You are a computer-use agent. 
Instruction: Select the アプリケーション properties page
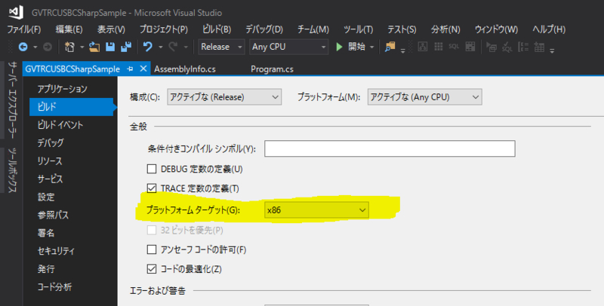63,89
